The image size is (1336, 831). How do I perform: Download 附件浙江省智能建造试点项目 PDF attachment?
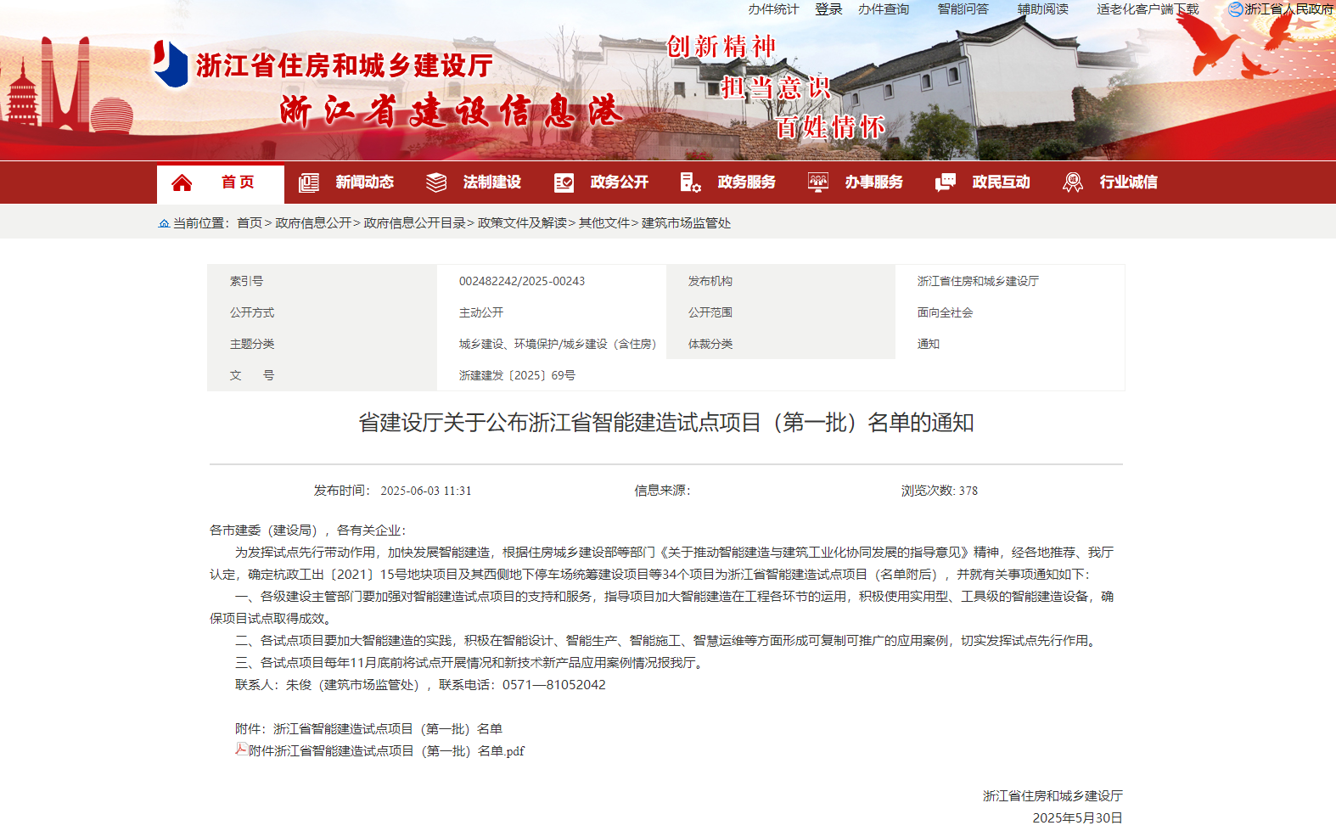click(386, 751)
